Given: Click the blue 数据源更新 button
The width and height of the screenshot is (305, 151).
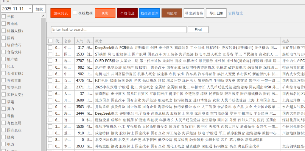Looking at the screenshot, I should (x=150, y=13).
